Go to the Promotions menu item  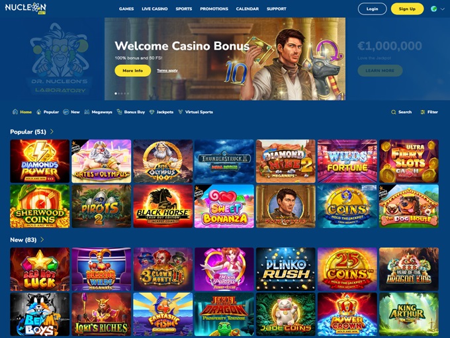214,9
